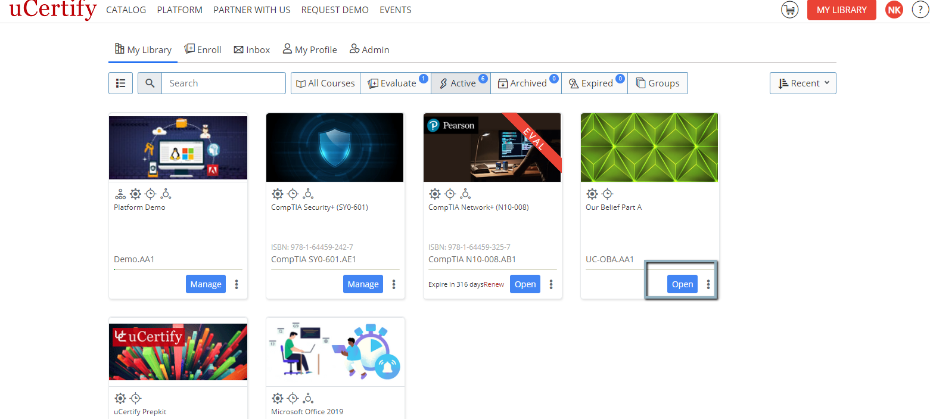
Task: Click clock-target icon on Platform Demo card
Action: coord(151,194)
